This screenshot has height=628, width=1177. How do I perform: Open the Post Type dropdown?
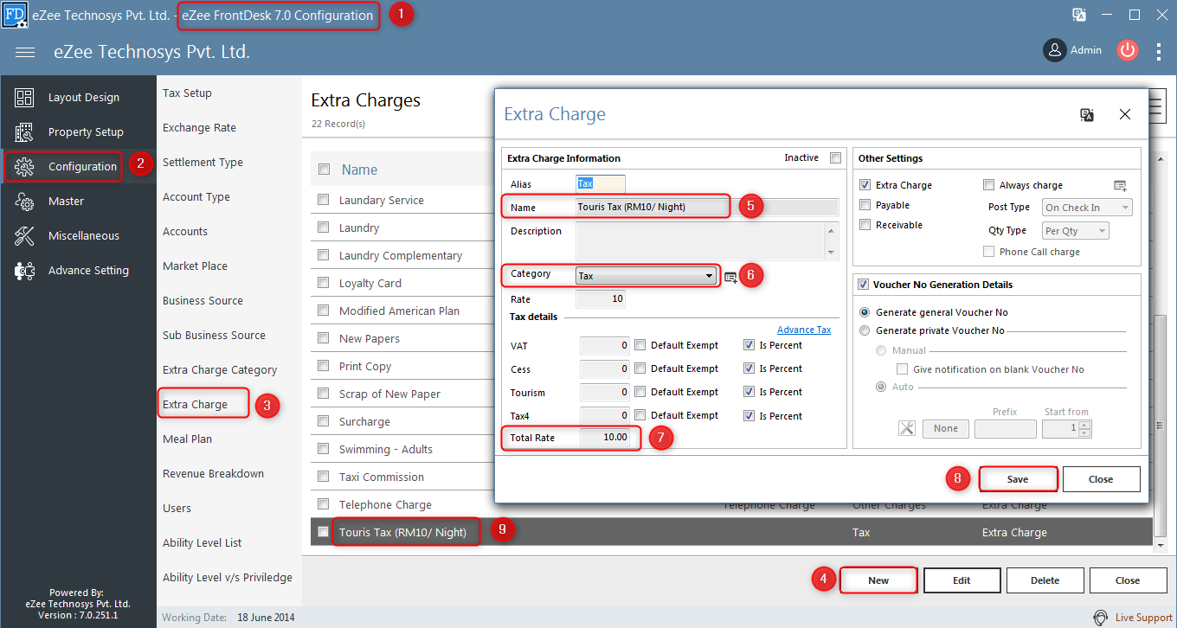click(1087, 208)
